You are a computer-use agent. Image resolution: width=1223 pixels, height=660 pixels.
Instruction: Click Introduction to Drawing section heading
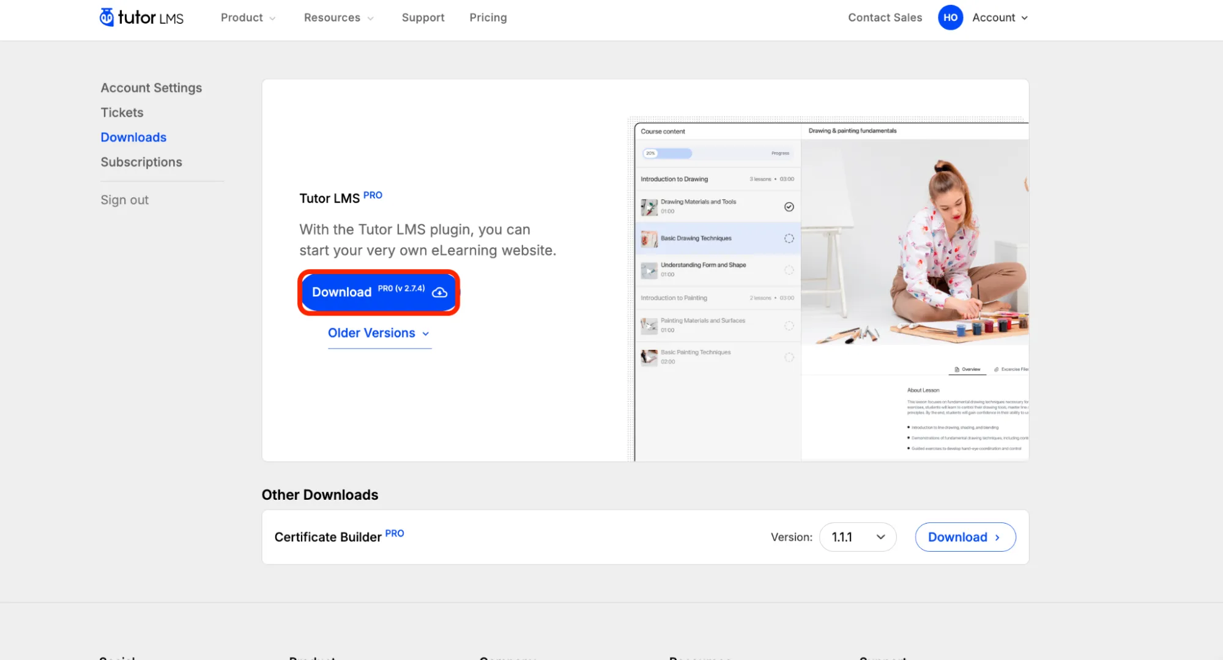tap(674, 179)
